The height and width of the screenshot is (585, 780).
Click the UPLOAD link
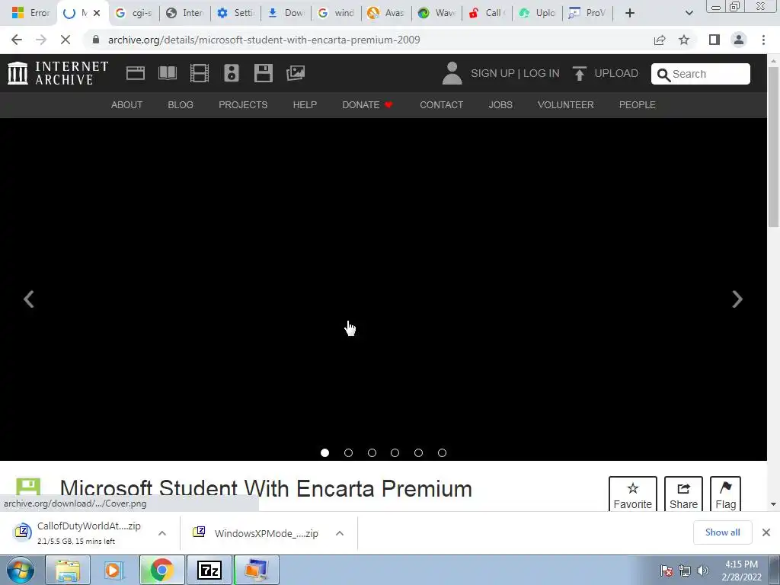606,73
